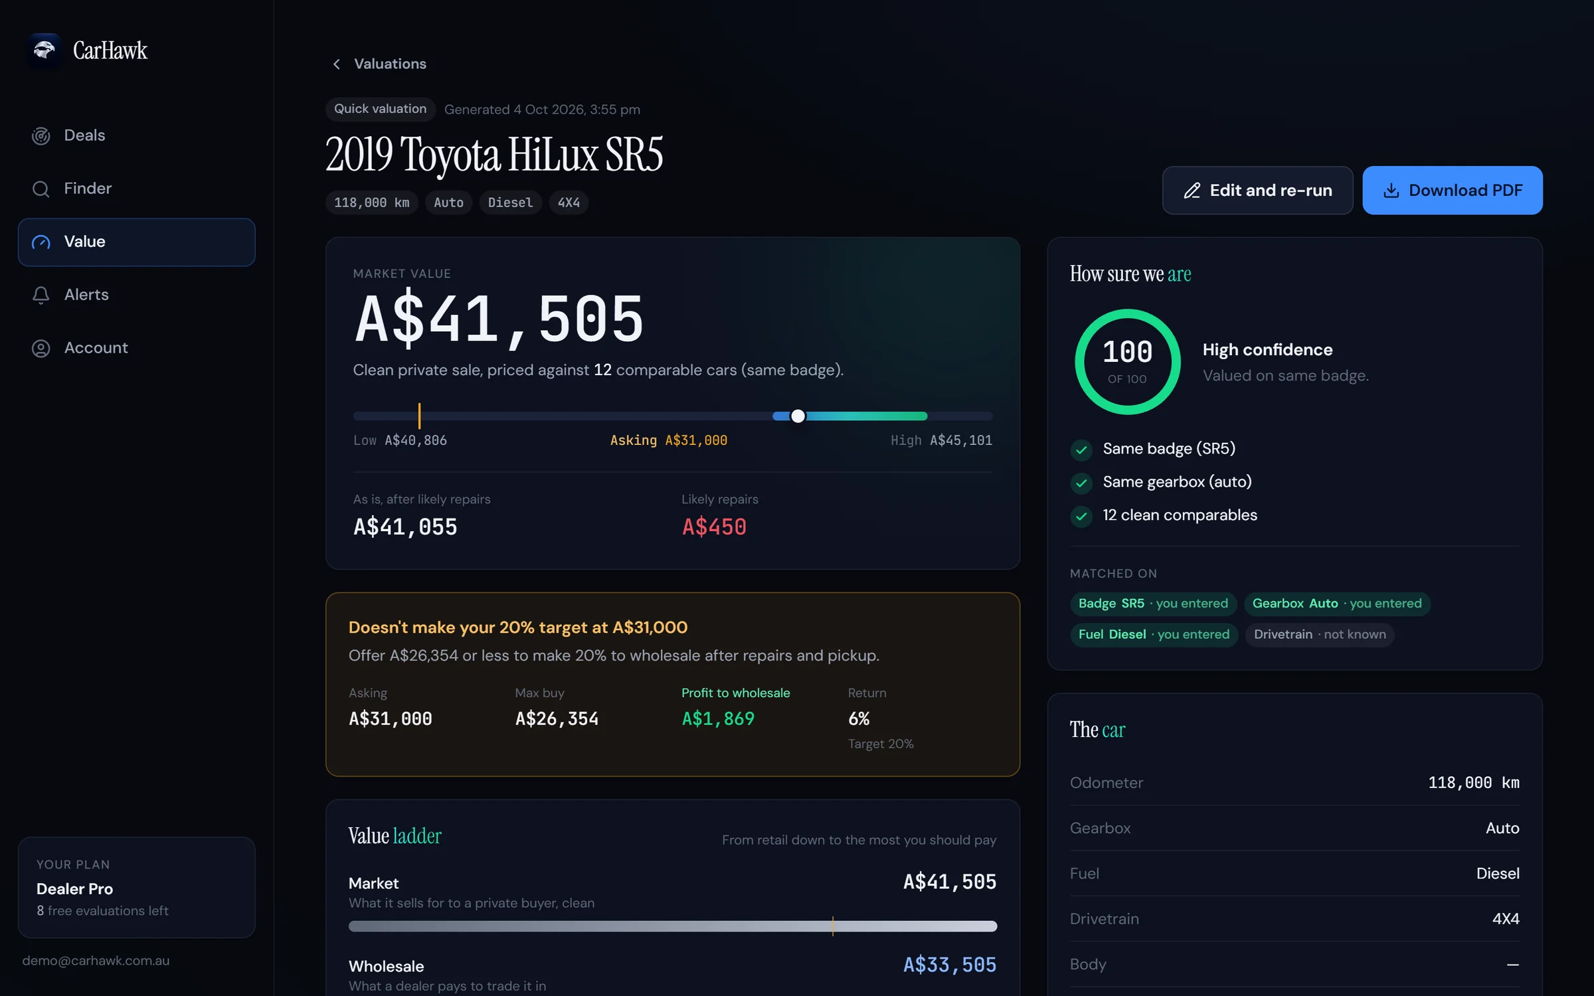Click the pencil icon on Edit and re-run
The image size is (1594, 996).
1192,191
